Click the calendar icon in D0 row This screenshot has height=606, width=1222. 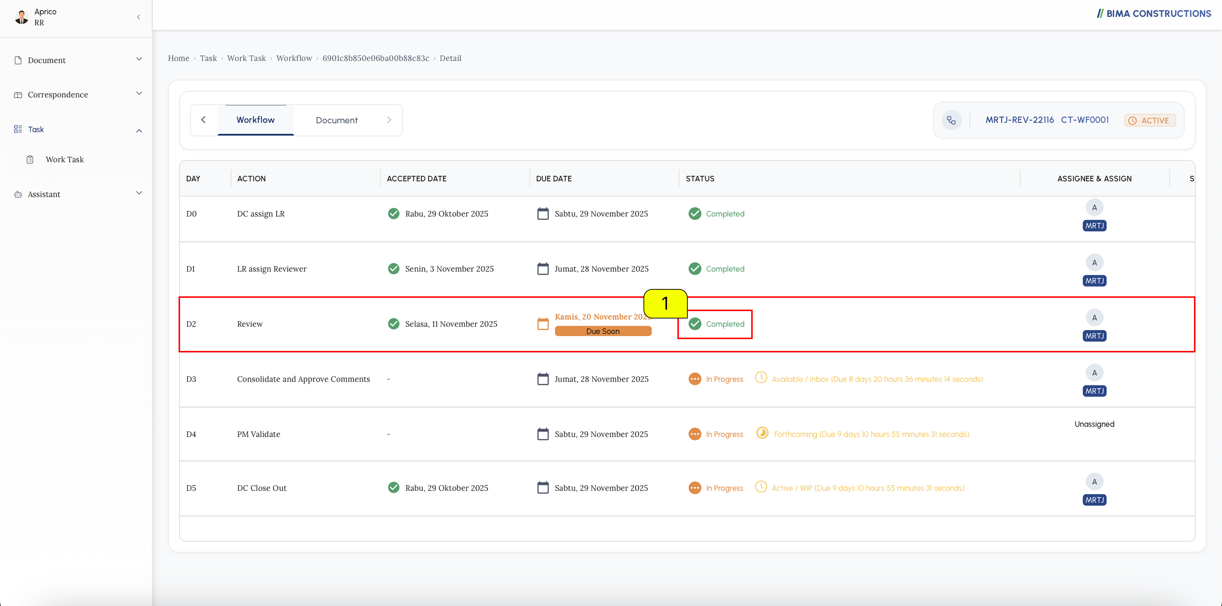[543, 214]
